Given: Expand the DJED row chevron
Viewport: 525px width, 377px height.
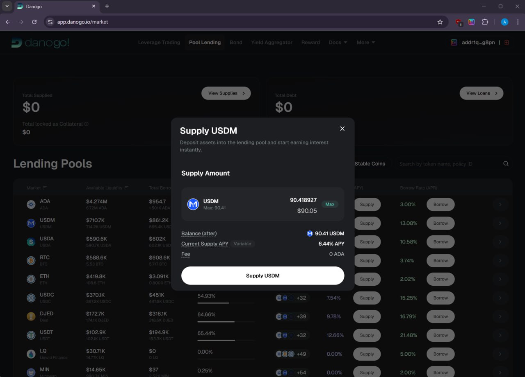Looking at the screenshot, I should tap(500, 316).
